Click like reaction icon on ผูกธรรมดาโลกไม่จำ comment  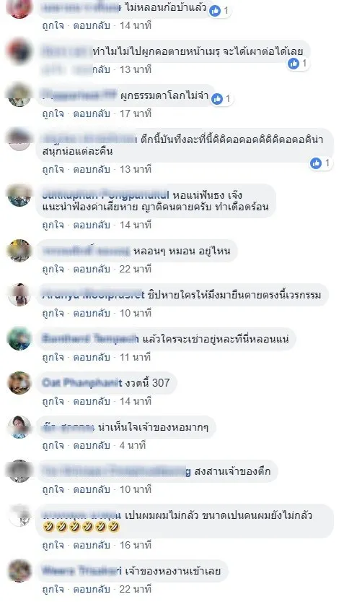[217, 99]
